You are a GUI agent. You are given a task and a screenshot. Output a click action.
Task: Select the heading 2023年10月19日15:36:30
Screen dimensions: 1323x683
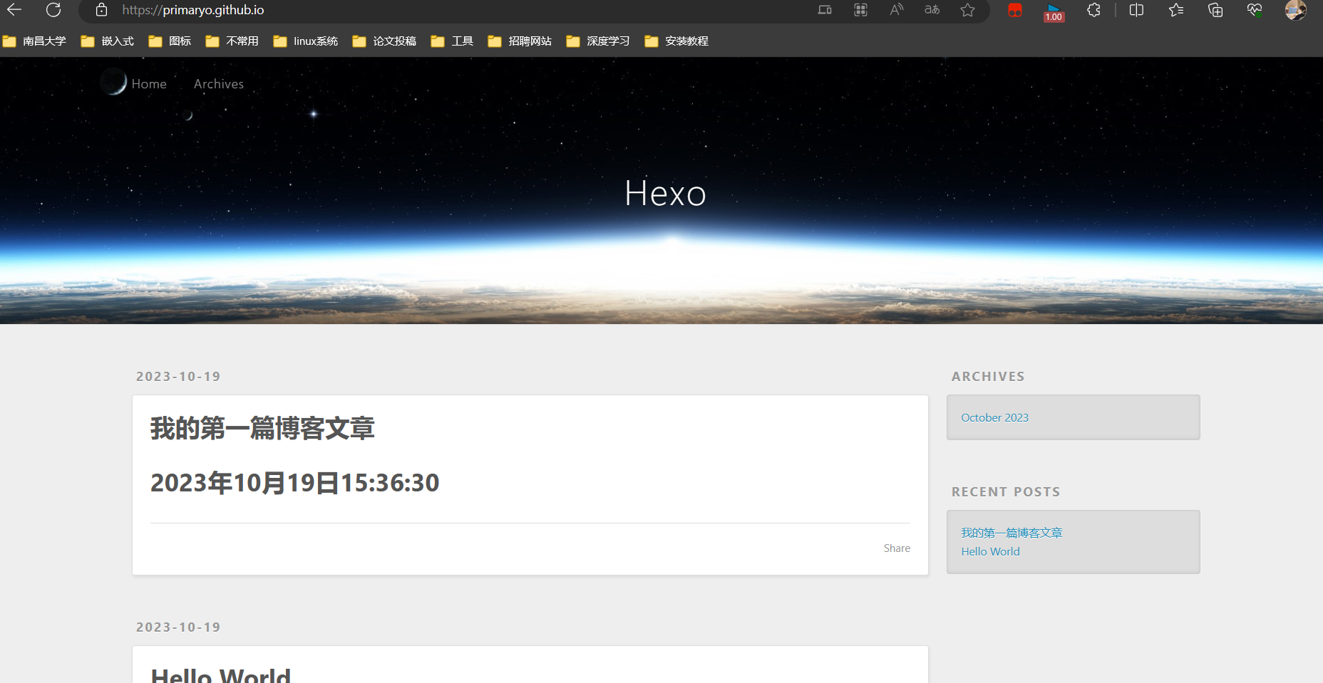point(295,483)
